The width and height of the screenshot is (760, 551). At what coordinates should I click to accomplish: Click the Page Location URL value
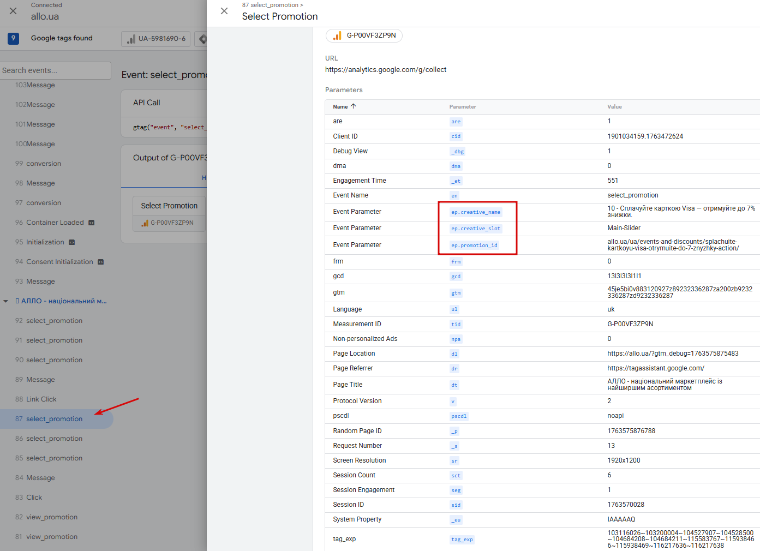(673, 354)
